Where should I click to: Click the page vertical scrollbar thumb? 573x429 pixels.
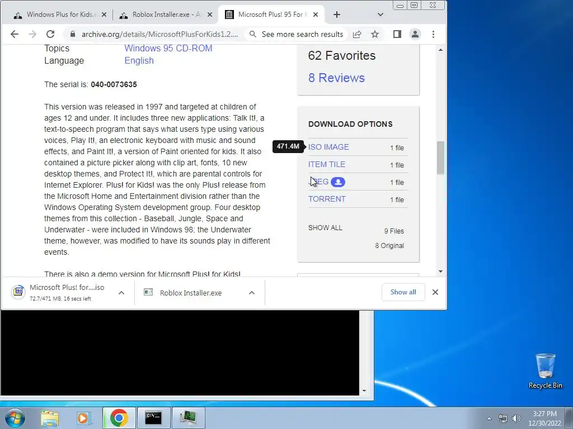pos(440,158)
